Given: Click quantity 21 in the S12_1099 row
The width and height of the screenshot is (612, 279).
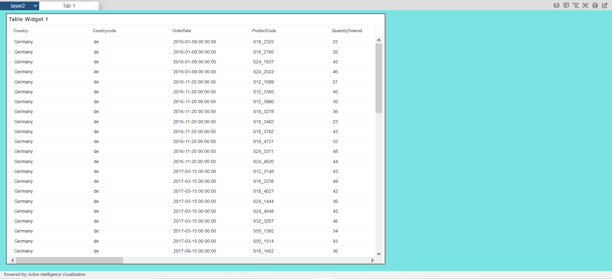Looking at the screenshot, I should [x=335, y=82].
